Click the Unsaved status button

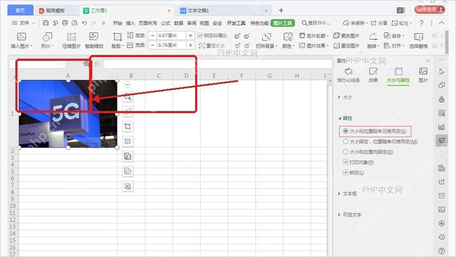coord(355,23)
